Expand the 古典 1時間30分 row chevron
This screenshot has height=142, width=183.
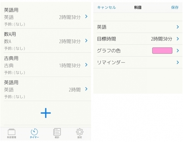[x=86, y=65]
